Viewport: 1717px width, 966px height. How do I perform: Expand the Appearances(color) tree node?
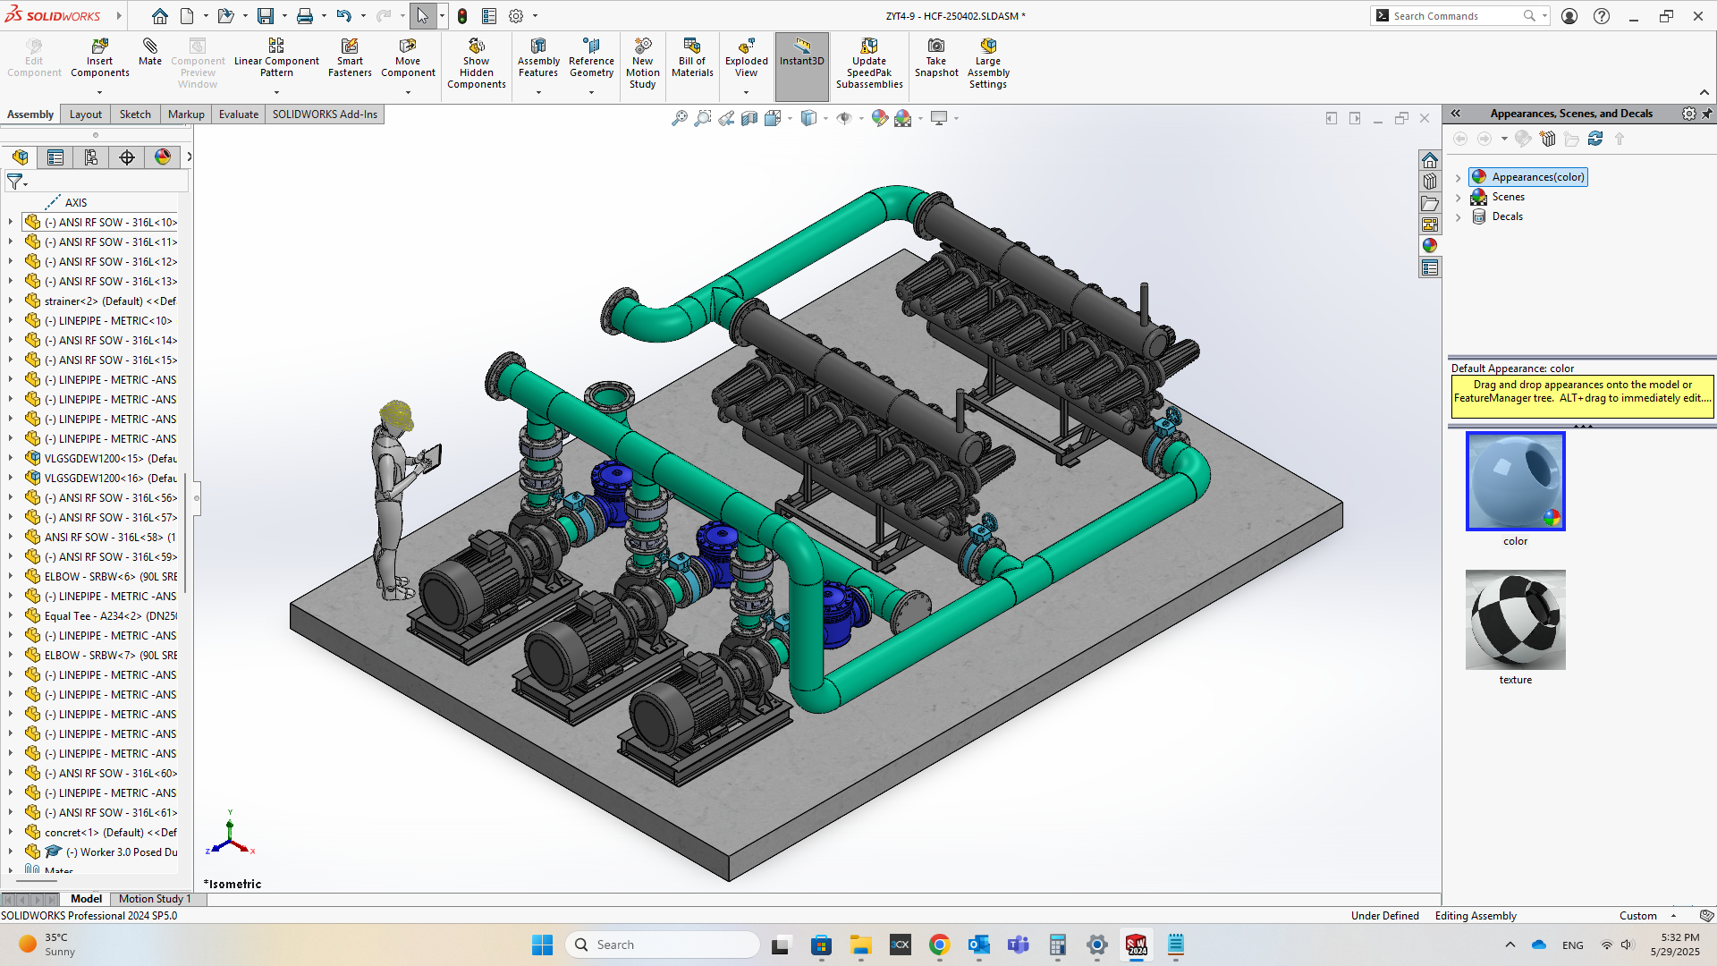[1458, 177]
